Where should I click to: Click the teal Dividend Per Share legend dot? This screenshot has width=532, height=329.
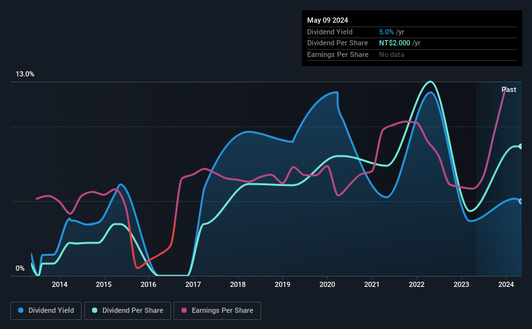coord(95,310)
